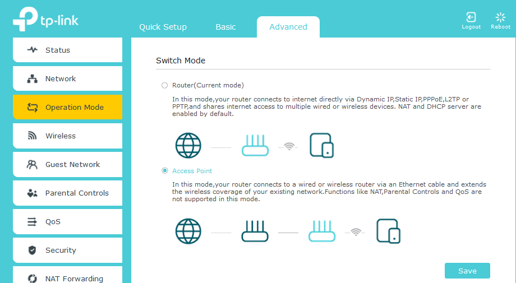Viewport: 516px width, 283px height.
Task: Click the Wireless signal icon in sidebar
Action: [x=33, y=136]
